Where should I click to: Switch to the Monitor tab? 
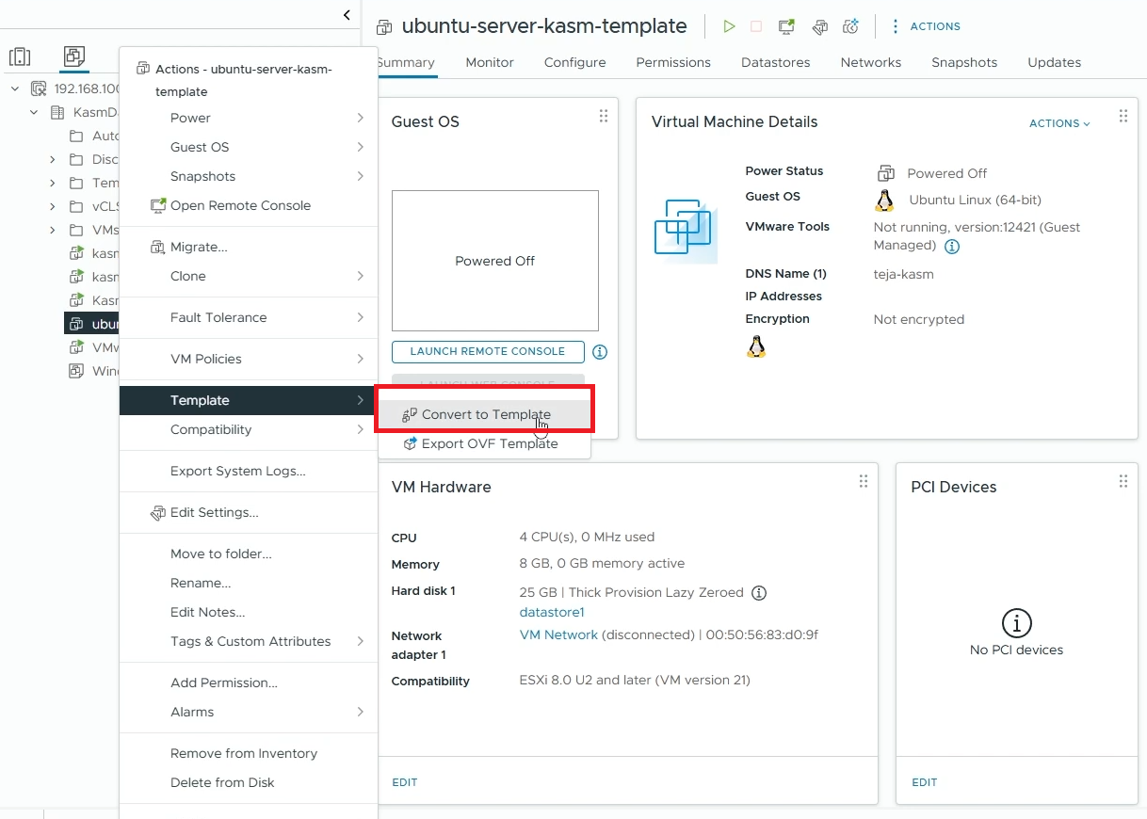[490, 62]
